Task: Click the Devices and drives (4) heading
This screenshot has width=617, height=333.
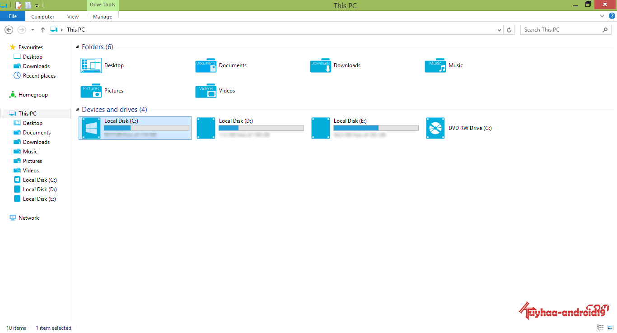Action: pos(114,110)
